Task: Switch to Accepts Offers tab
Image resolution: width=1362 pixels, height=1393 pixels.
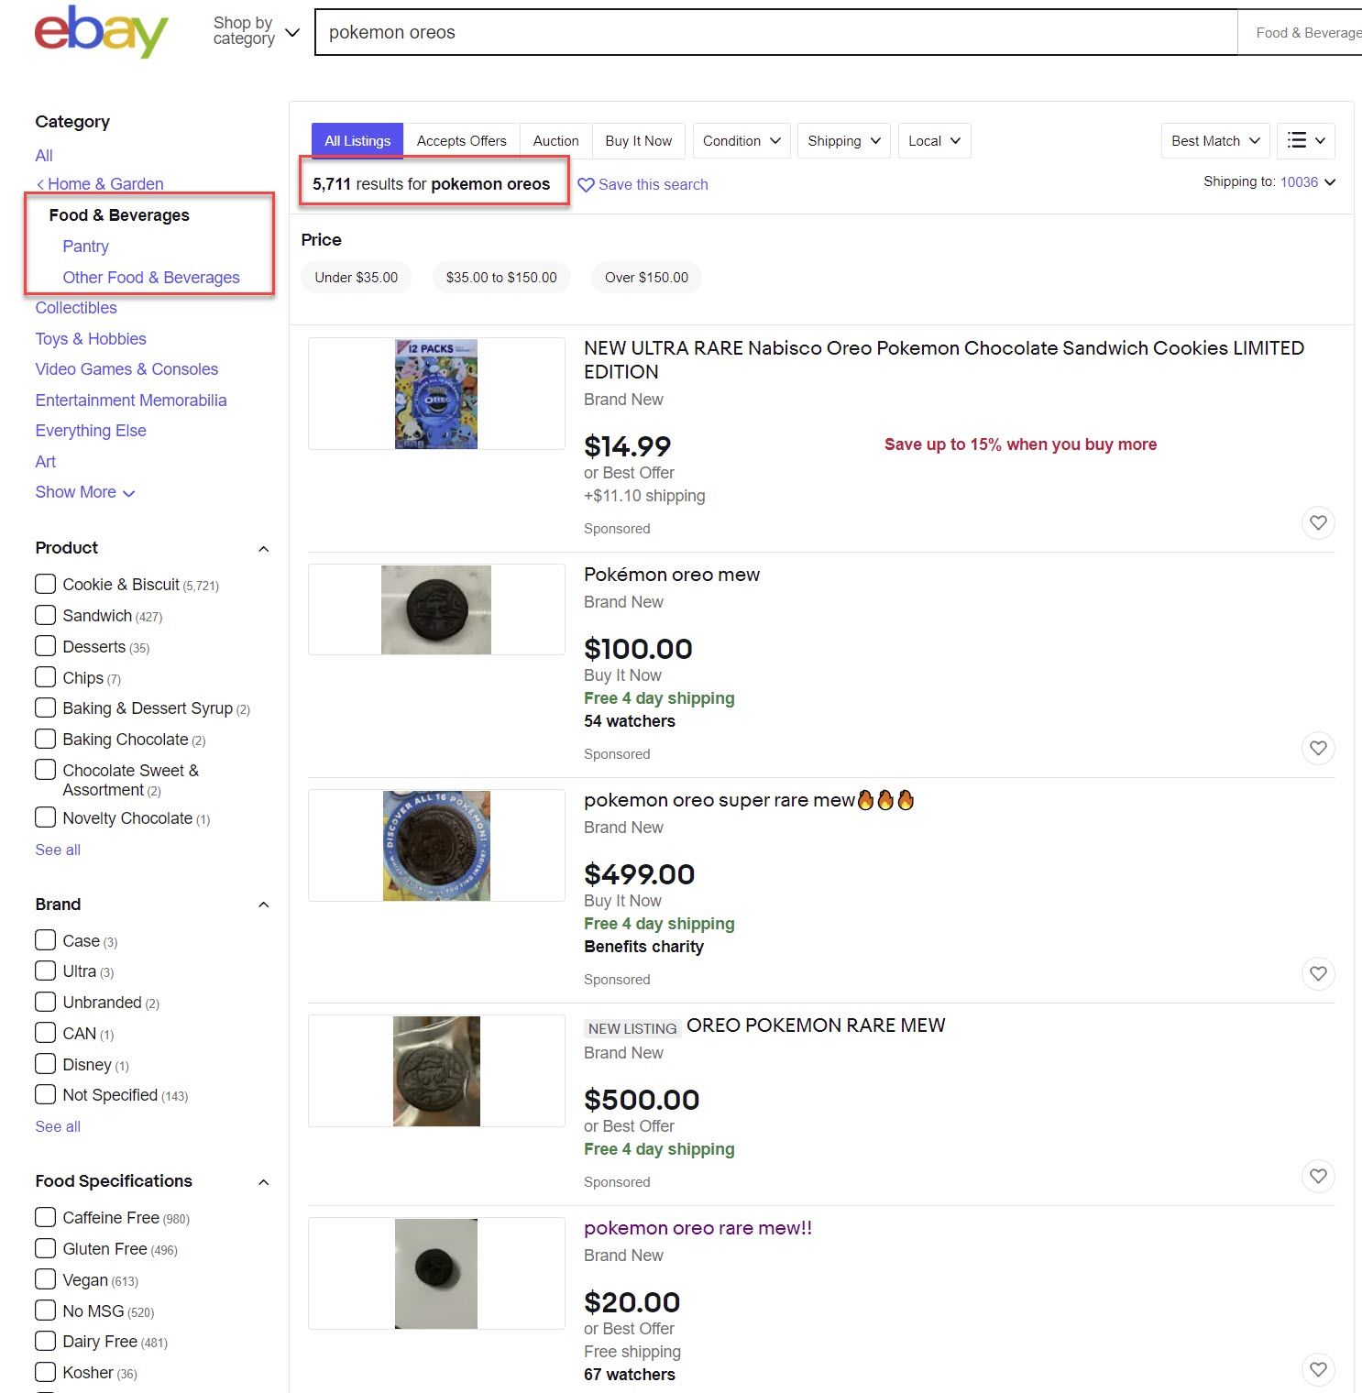Action: coord(461,140)
